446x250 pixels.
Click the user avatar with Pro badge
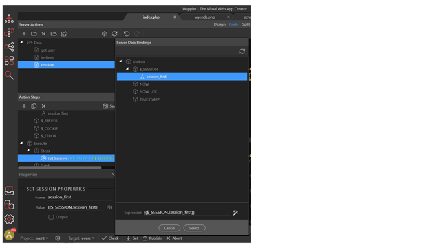10,235
